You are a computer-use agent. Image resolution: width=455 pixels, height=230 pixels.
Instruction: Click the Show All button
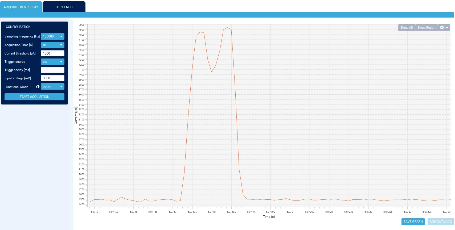pos(406,28)
